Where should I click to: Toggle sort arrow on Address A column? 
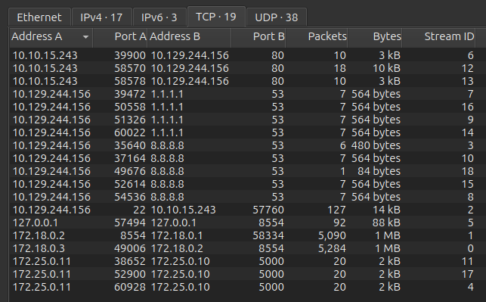click(85, 37)
